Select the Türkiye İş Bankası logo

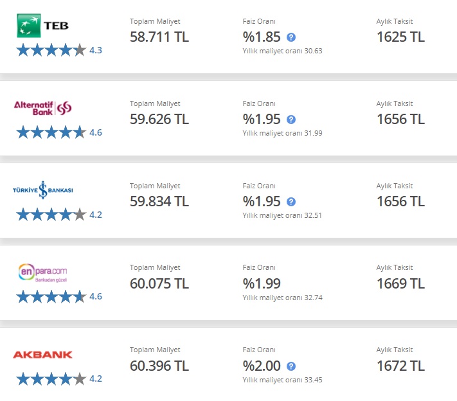[43, 190]
